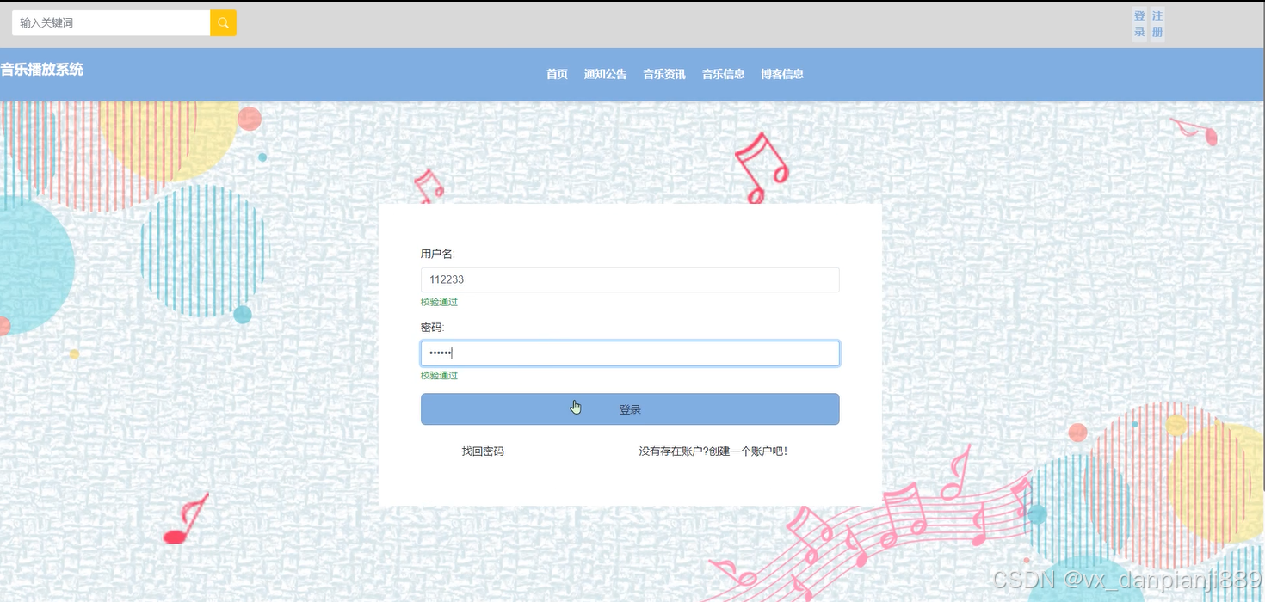Click the yellow search magnifier button
Image resolution: width=1265 pixels, height=602 pixels.
(223, 23)
